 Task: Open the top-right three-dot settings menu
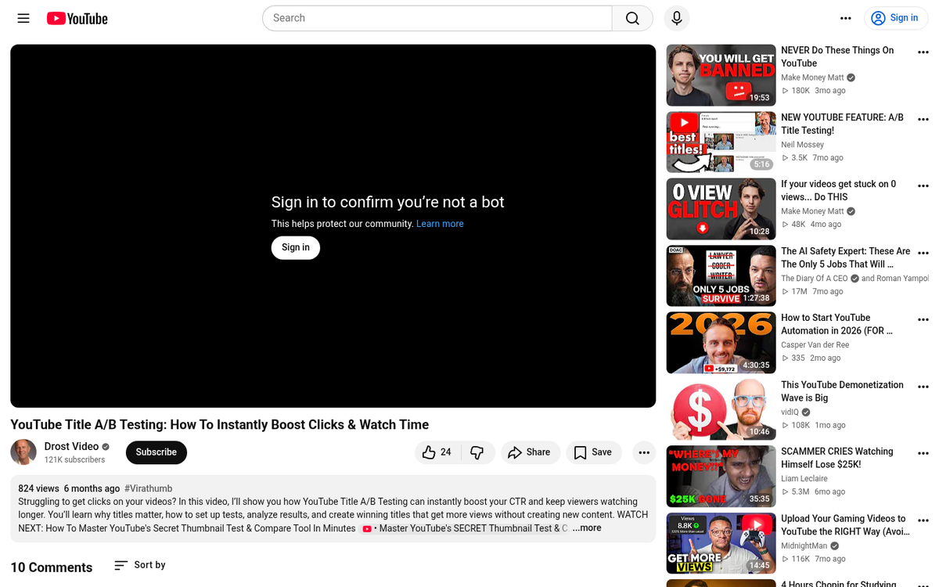click(846, 18)
